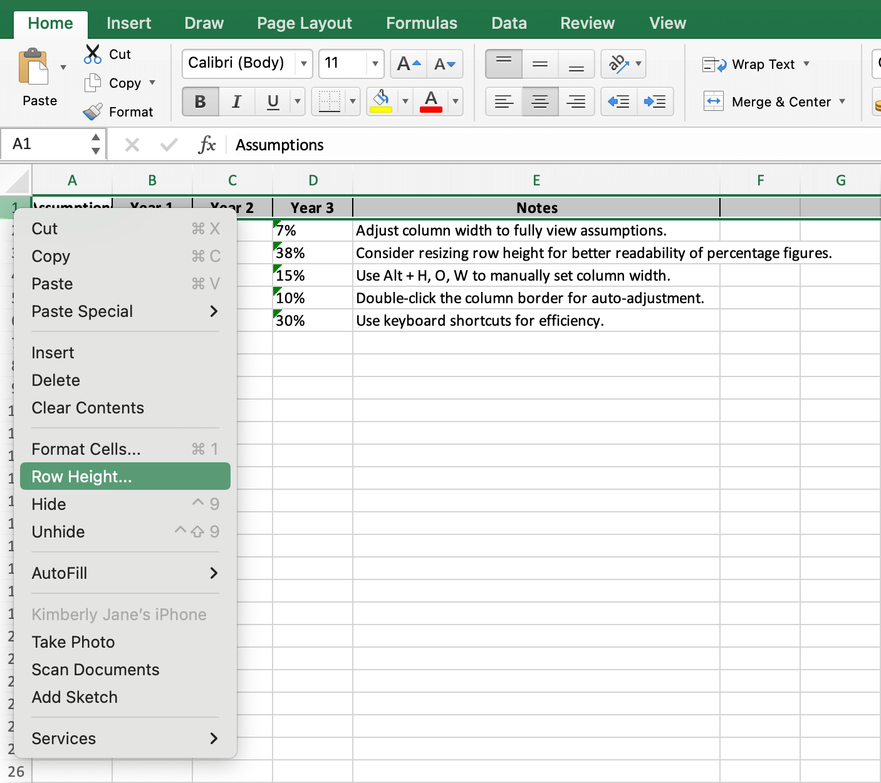Select the Italic formatting icon
881x783 pixels.
[x=236, y=101]
